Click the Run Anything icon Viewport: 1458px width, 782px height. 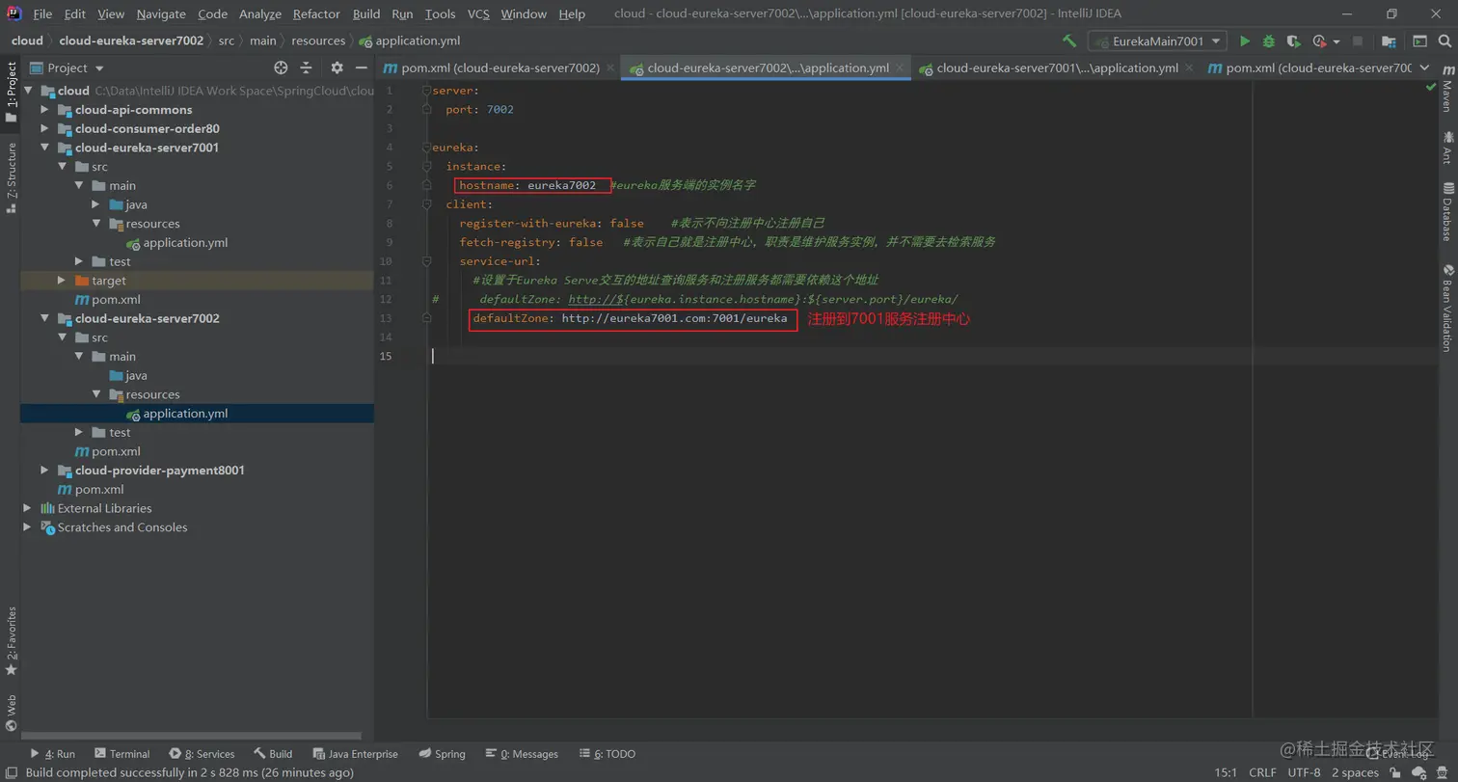pyautogui.click(x=1419, y=41)
